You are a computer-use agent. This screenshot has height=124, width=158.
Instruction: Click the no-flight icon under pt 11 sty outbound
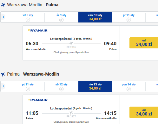[129, 20]
